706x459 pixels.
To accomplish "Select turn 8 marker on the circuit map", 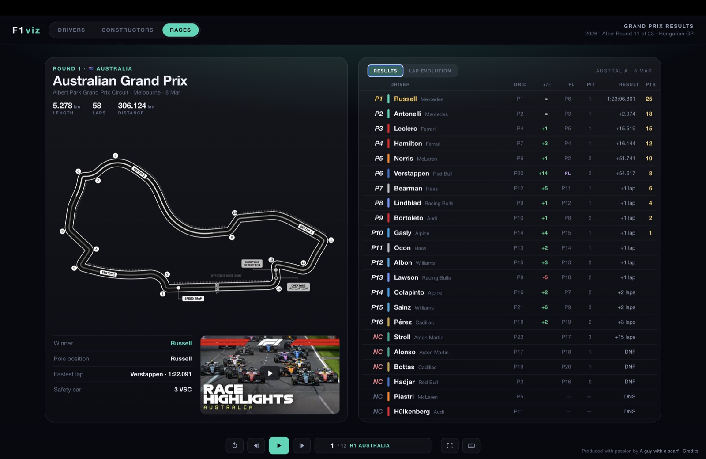I will tap(116, 156).
